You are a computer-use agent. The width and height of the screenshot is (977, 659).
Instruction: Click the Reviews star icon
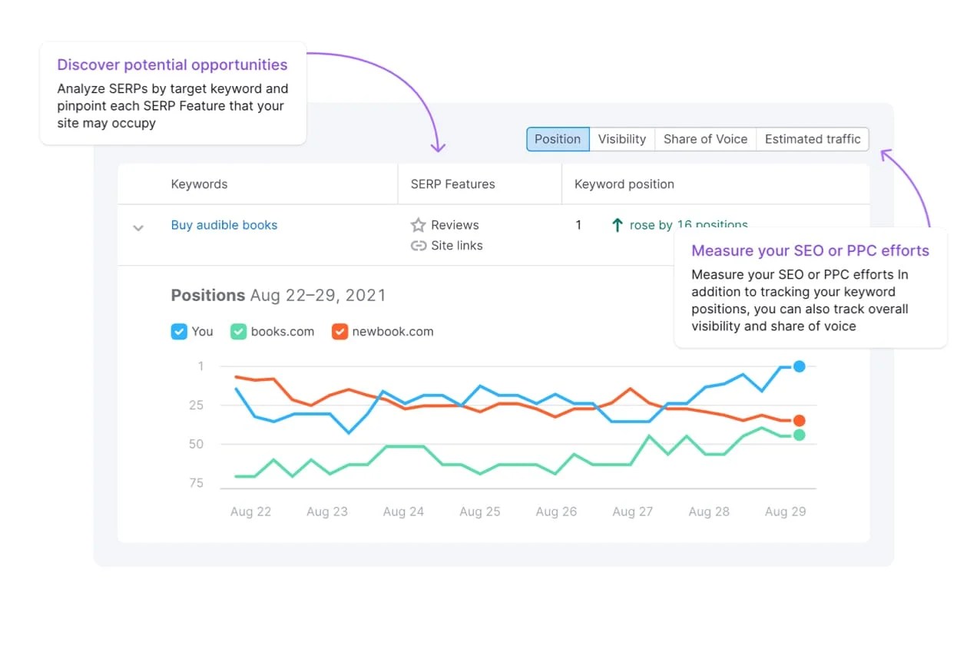click(x=418, y=225)
